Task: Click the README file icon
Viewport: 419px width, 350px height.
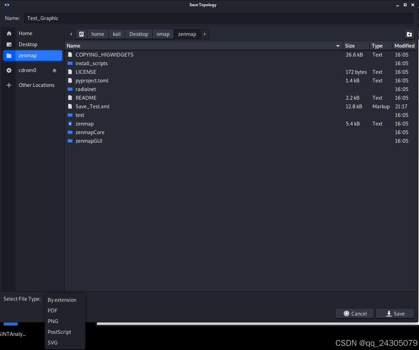Action: coord(70,98)
